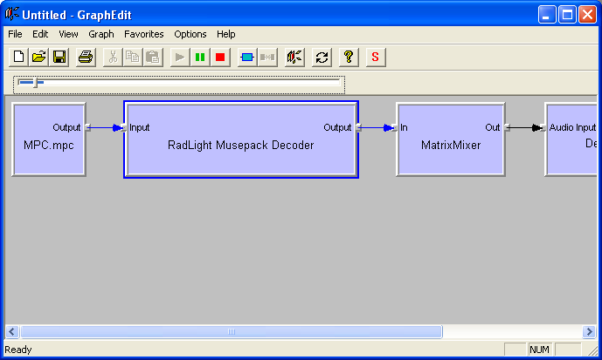This screenshot has height=360, width=602.
Task: Click the horizontal scrollbar right arrow
Action: coord(589,331)
